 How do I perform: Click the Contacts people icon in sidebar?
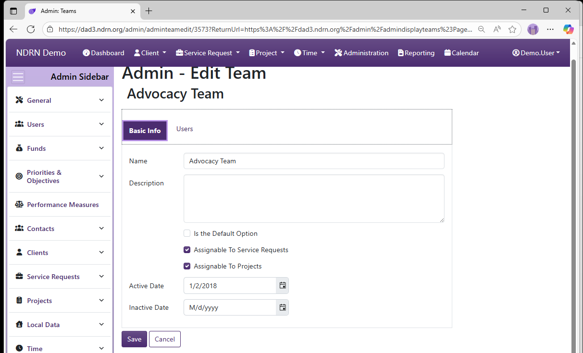19,229
